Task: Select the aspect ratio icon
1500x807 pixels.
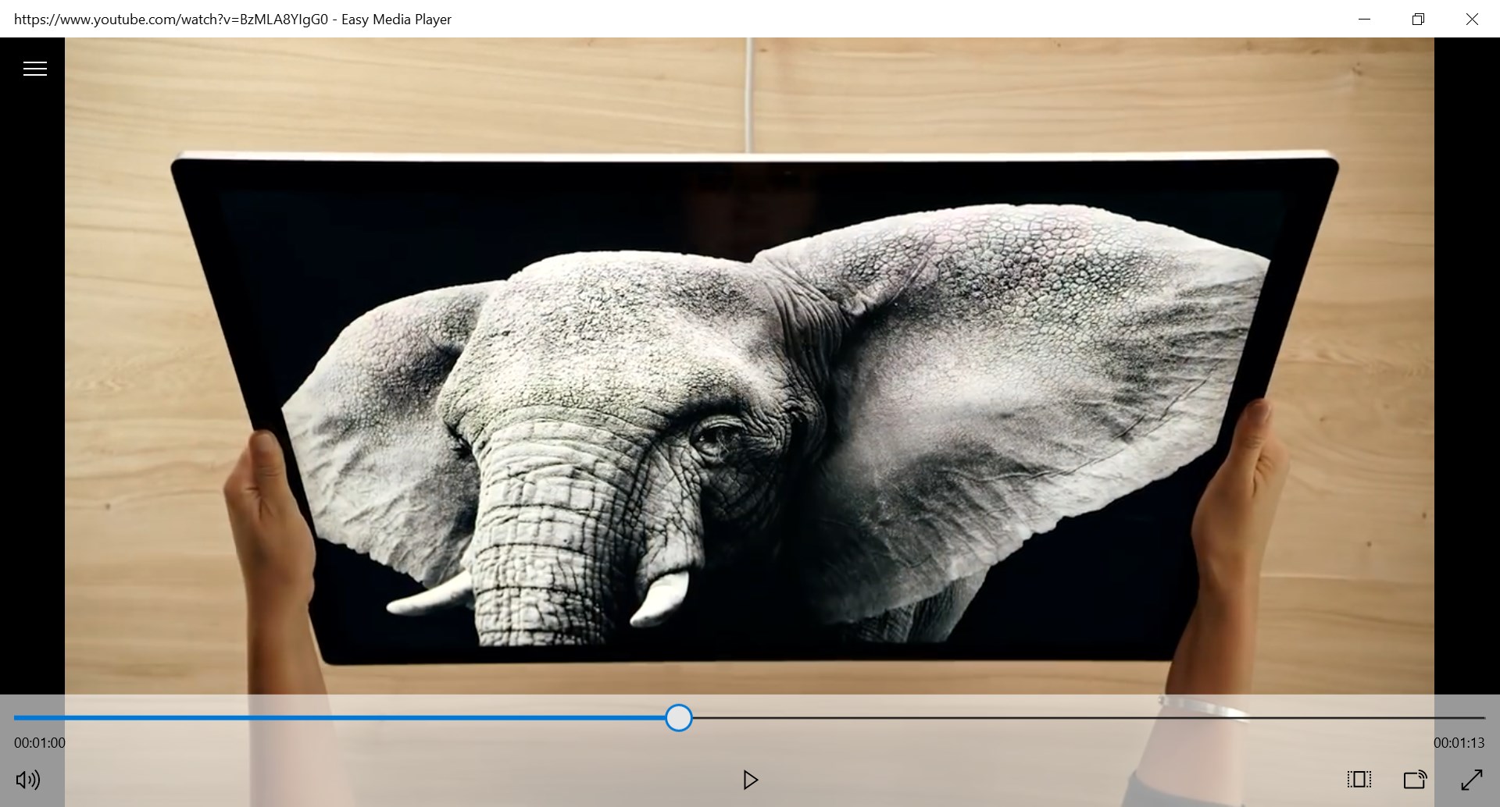Action: [1359, 779]
